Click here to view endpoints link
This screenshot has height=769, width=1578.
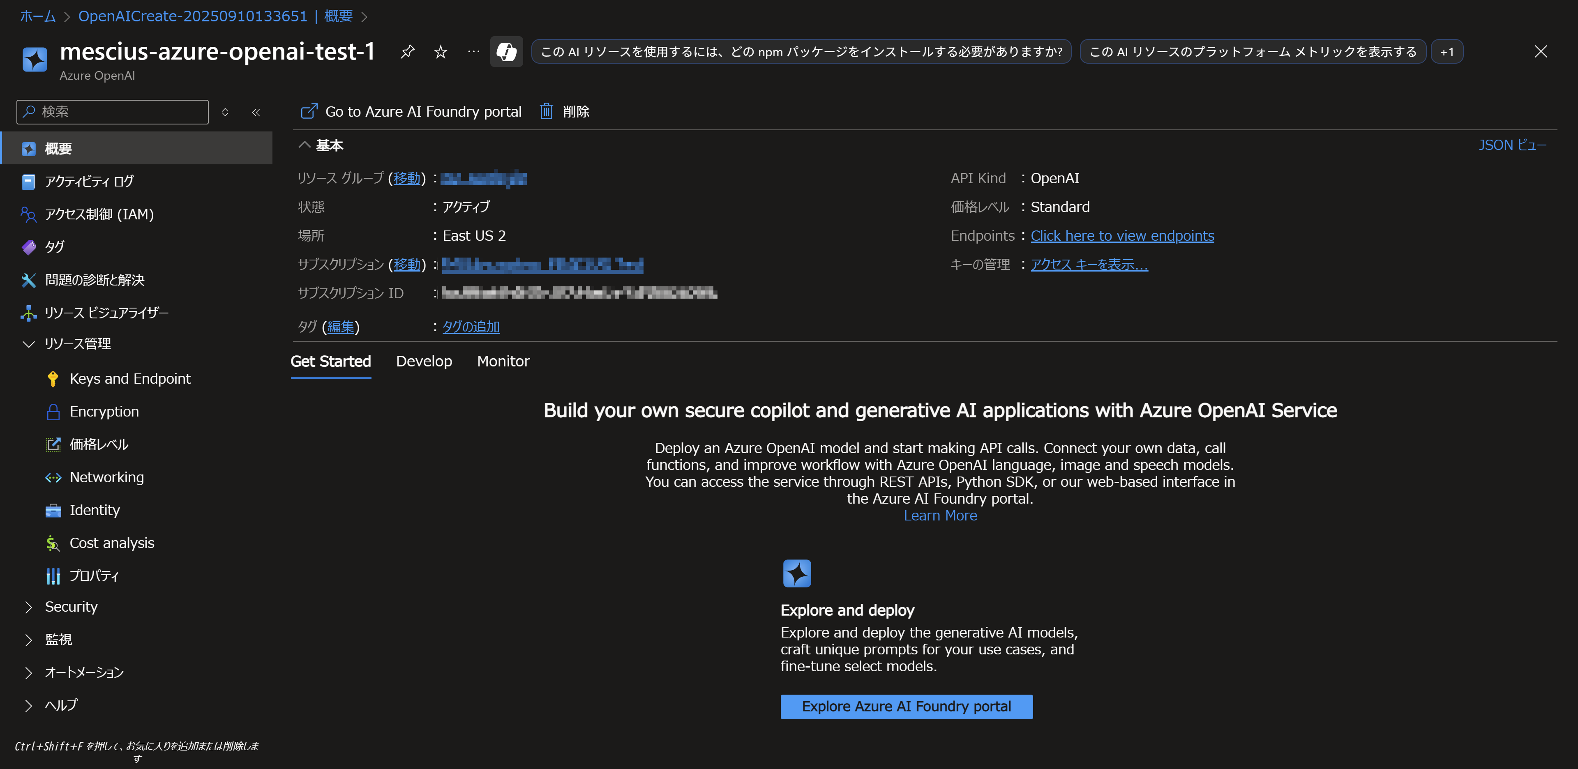click(1121, 236)
